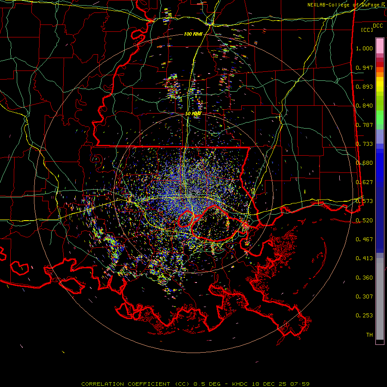This screenshot has width=387, height=387.
Task: Pick the bright green band above 0.787
Action: (x=380, y=117)
